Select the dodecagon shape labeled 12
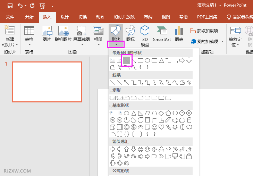Image resolution: width=253 pixels, height=176 pixels. (x=120, y=120)
